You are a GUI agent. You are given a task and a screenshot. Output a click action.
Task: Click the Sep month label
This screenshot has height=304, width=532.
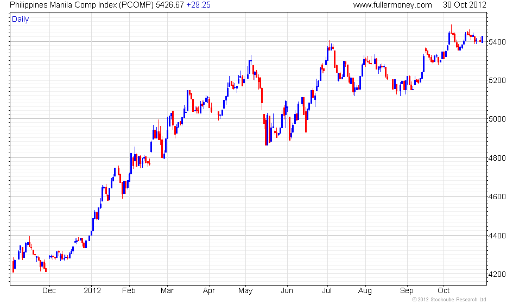(407, 291)
